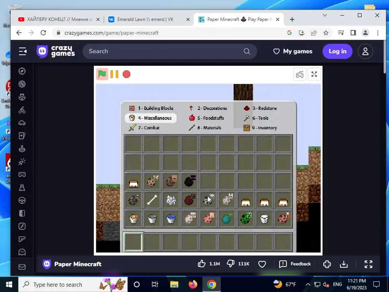The image size is (389, 292).
Task: Click the envelope icon in the sidebar
Action: (22, 267)
